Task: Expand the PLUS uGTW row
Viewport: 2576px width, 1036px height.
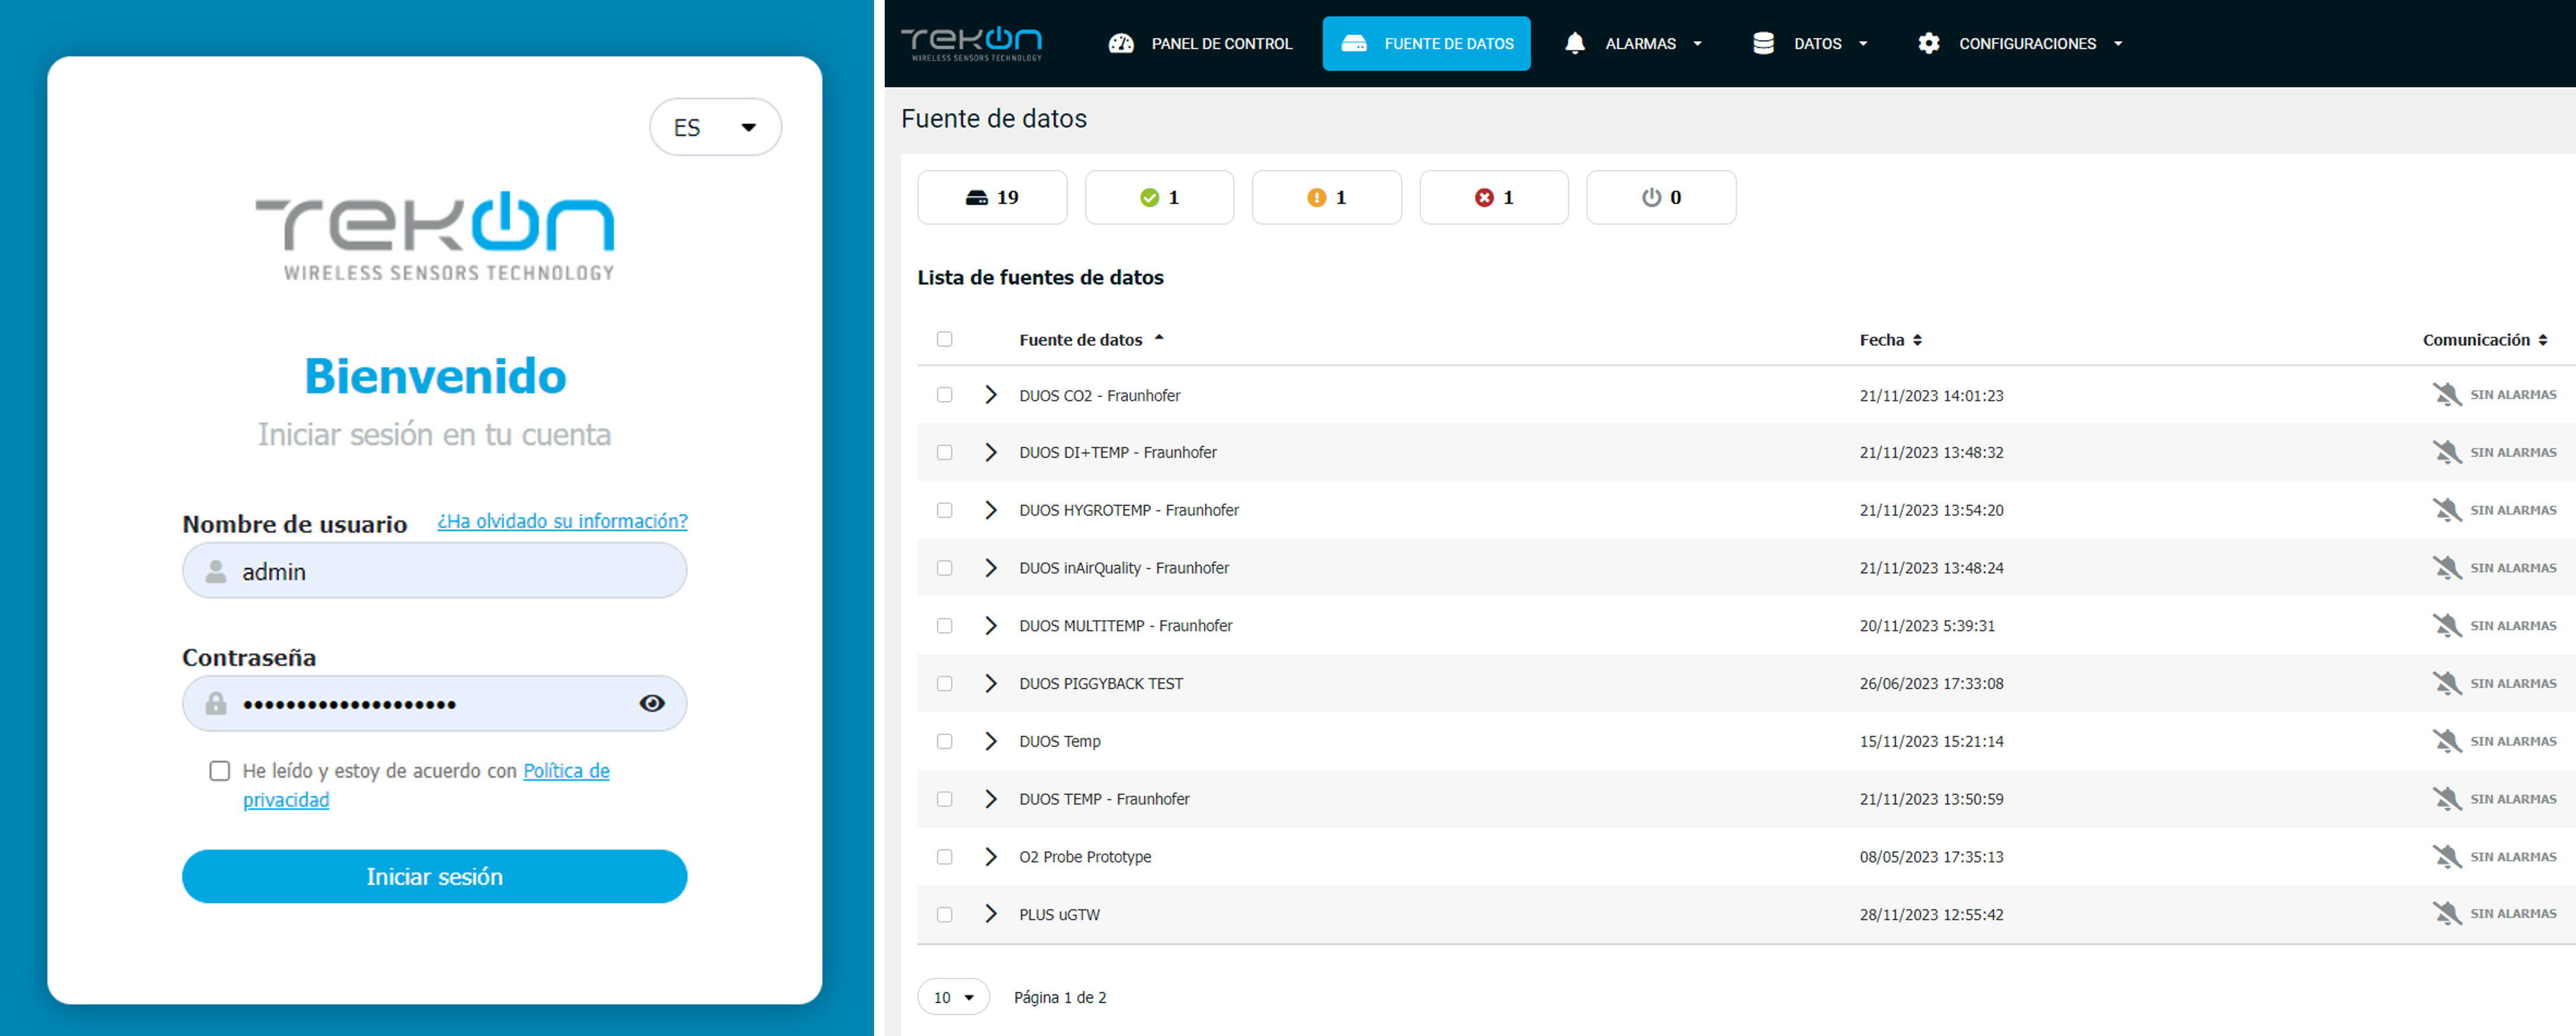Action: [990, 914]
